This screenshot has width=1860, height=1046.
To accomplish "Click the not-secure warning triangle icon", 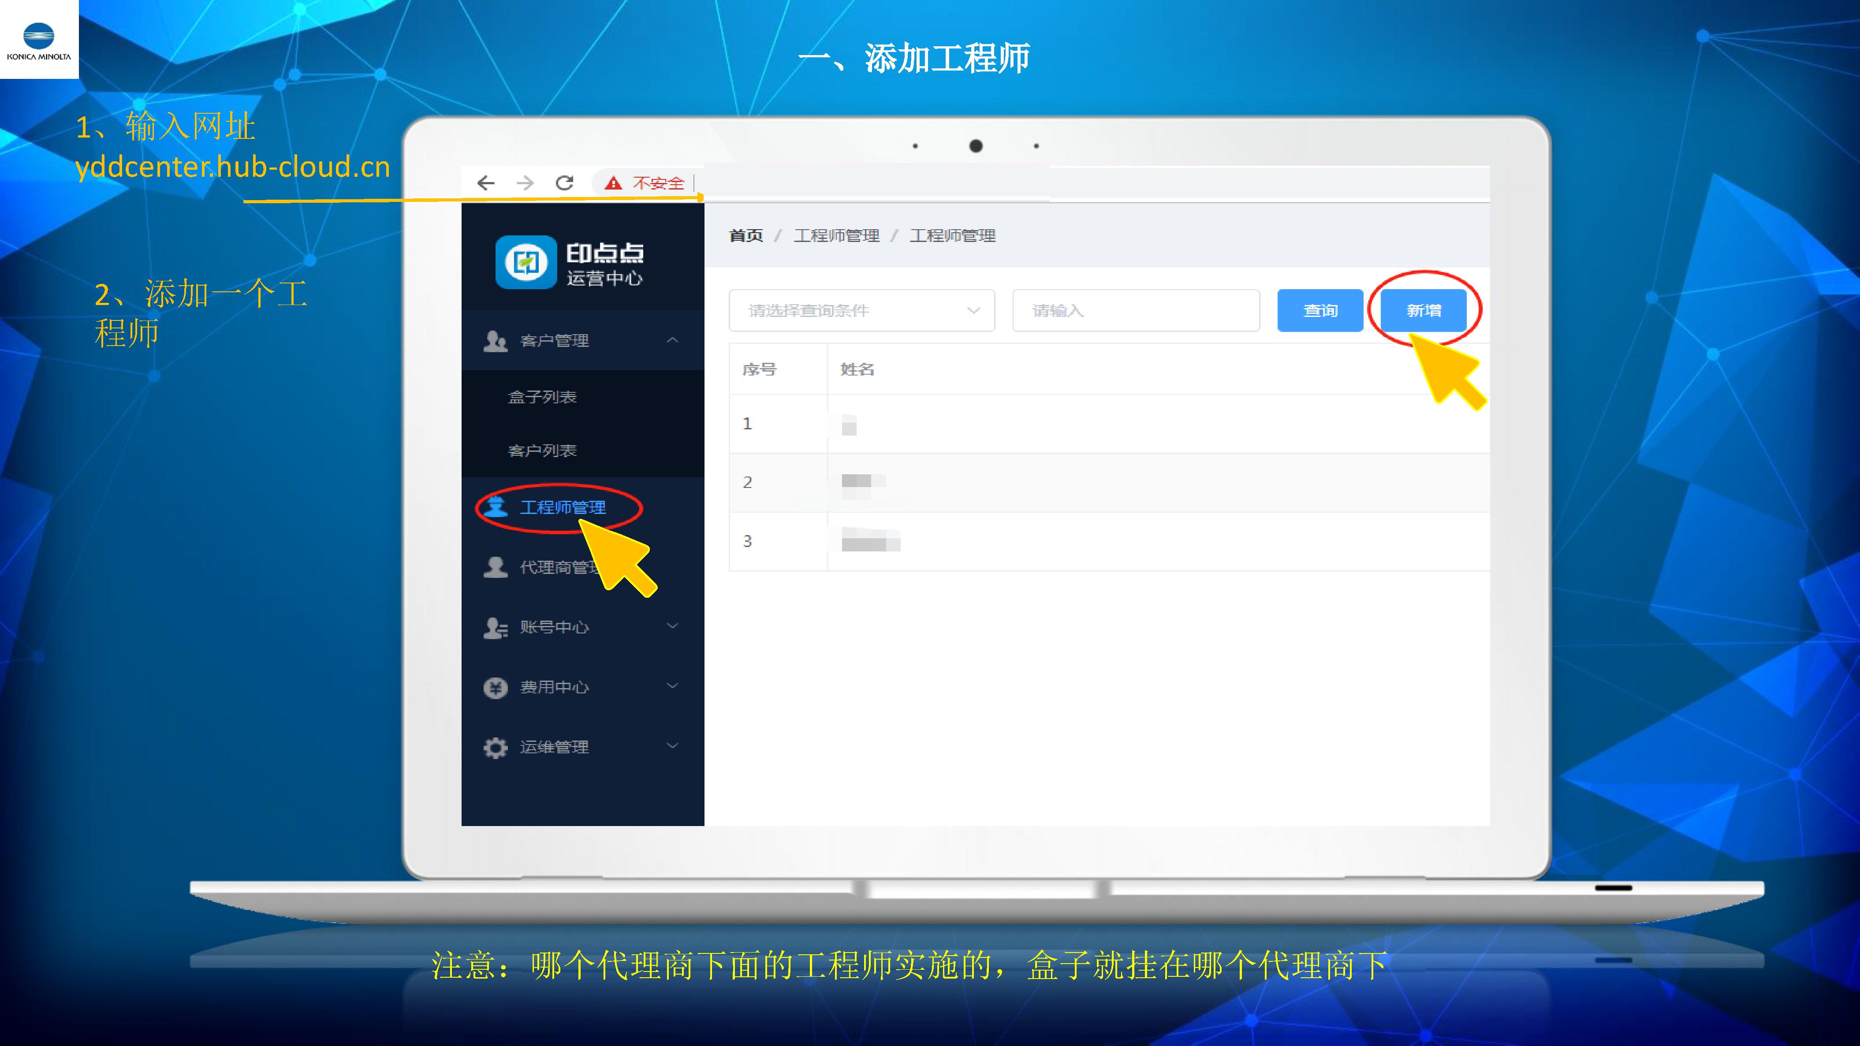I will tap(613, 183).
